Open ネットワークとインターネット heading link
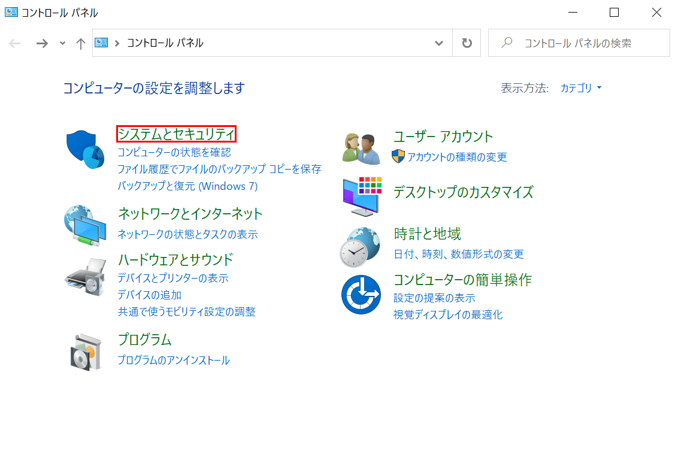The width and height of the screenshot is (675, 454). (x=190, y=214)
